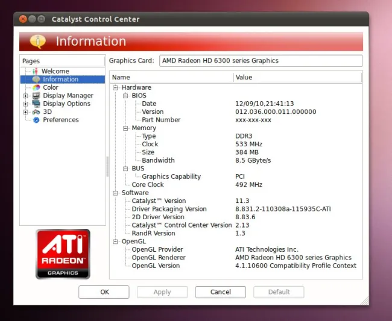
Task: Select the Core Clock row
Action: 236,185
